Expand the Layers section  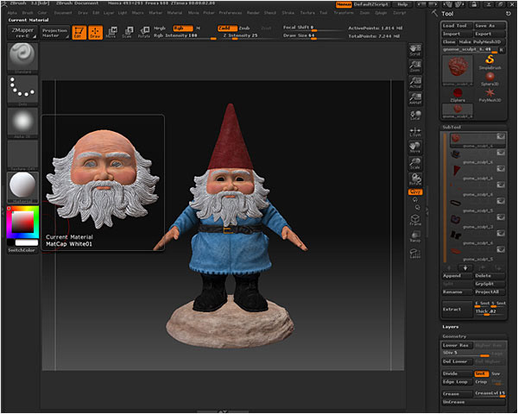451,327
